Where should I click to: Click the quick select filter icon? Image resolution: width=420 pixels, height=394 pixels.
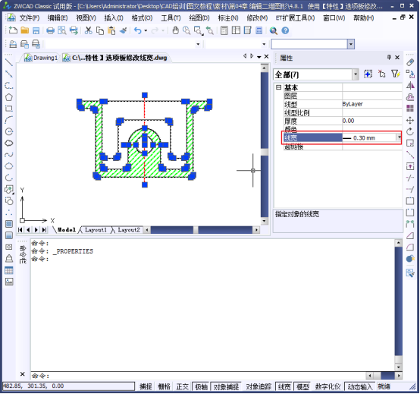click(x=395, y=74)
